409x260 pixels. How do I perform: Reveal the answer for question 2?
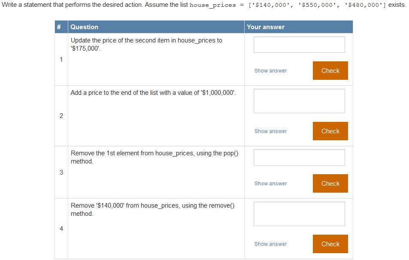(x=270, y=131)
